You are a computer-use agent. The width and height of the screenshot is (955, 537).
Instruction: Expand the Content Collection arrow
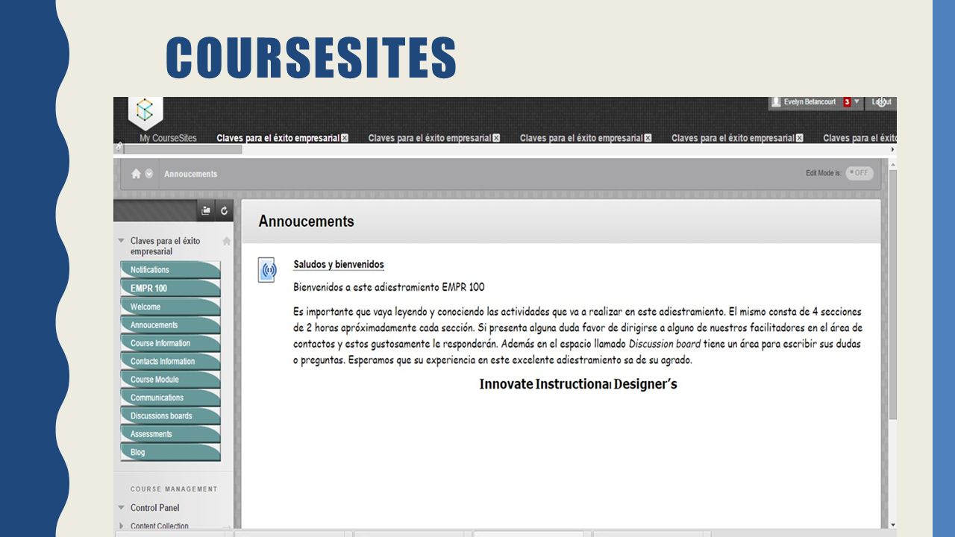point(122,526)
